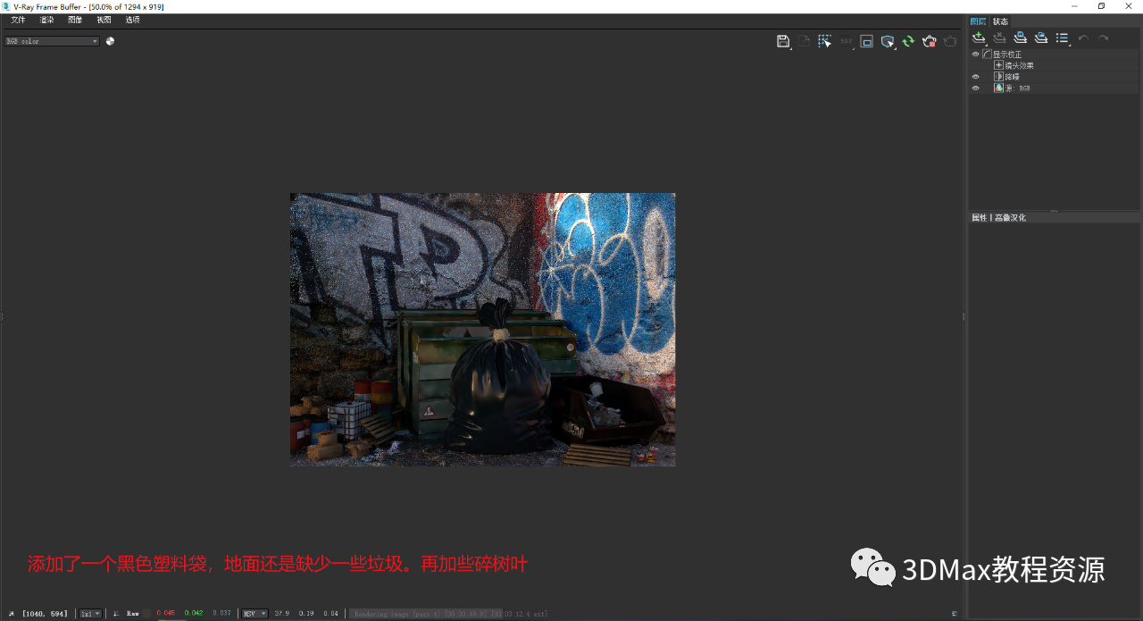The height and width of the screenshot is (621, 1143).
Task: Click the save current image icon
Action: [783, 40]
